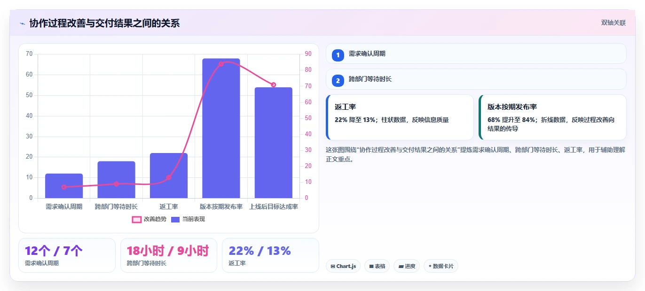Click line point above 上线后目标达成率 bar

point(274,84)
